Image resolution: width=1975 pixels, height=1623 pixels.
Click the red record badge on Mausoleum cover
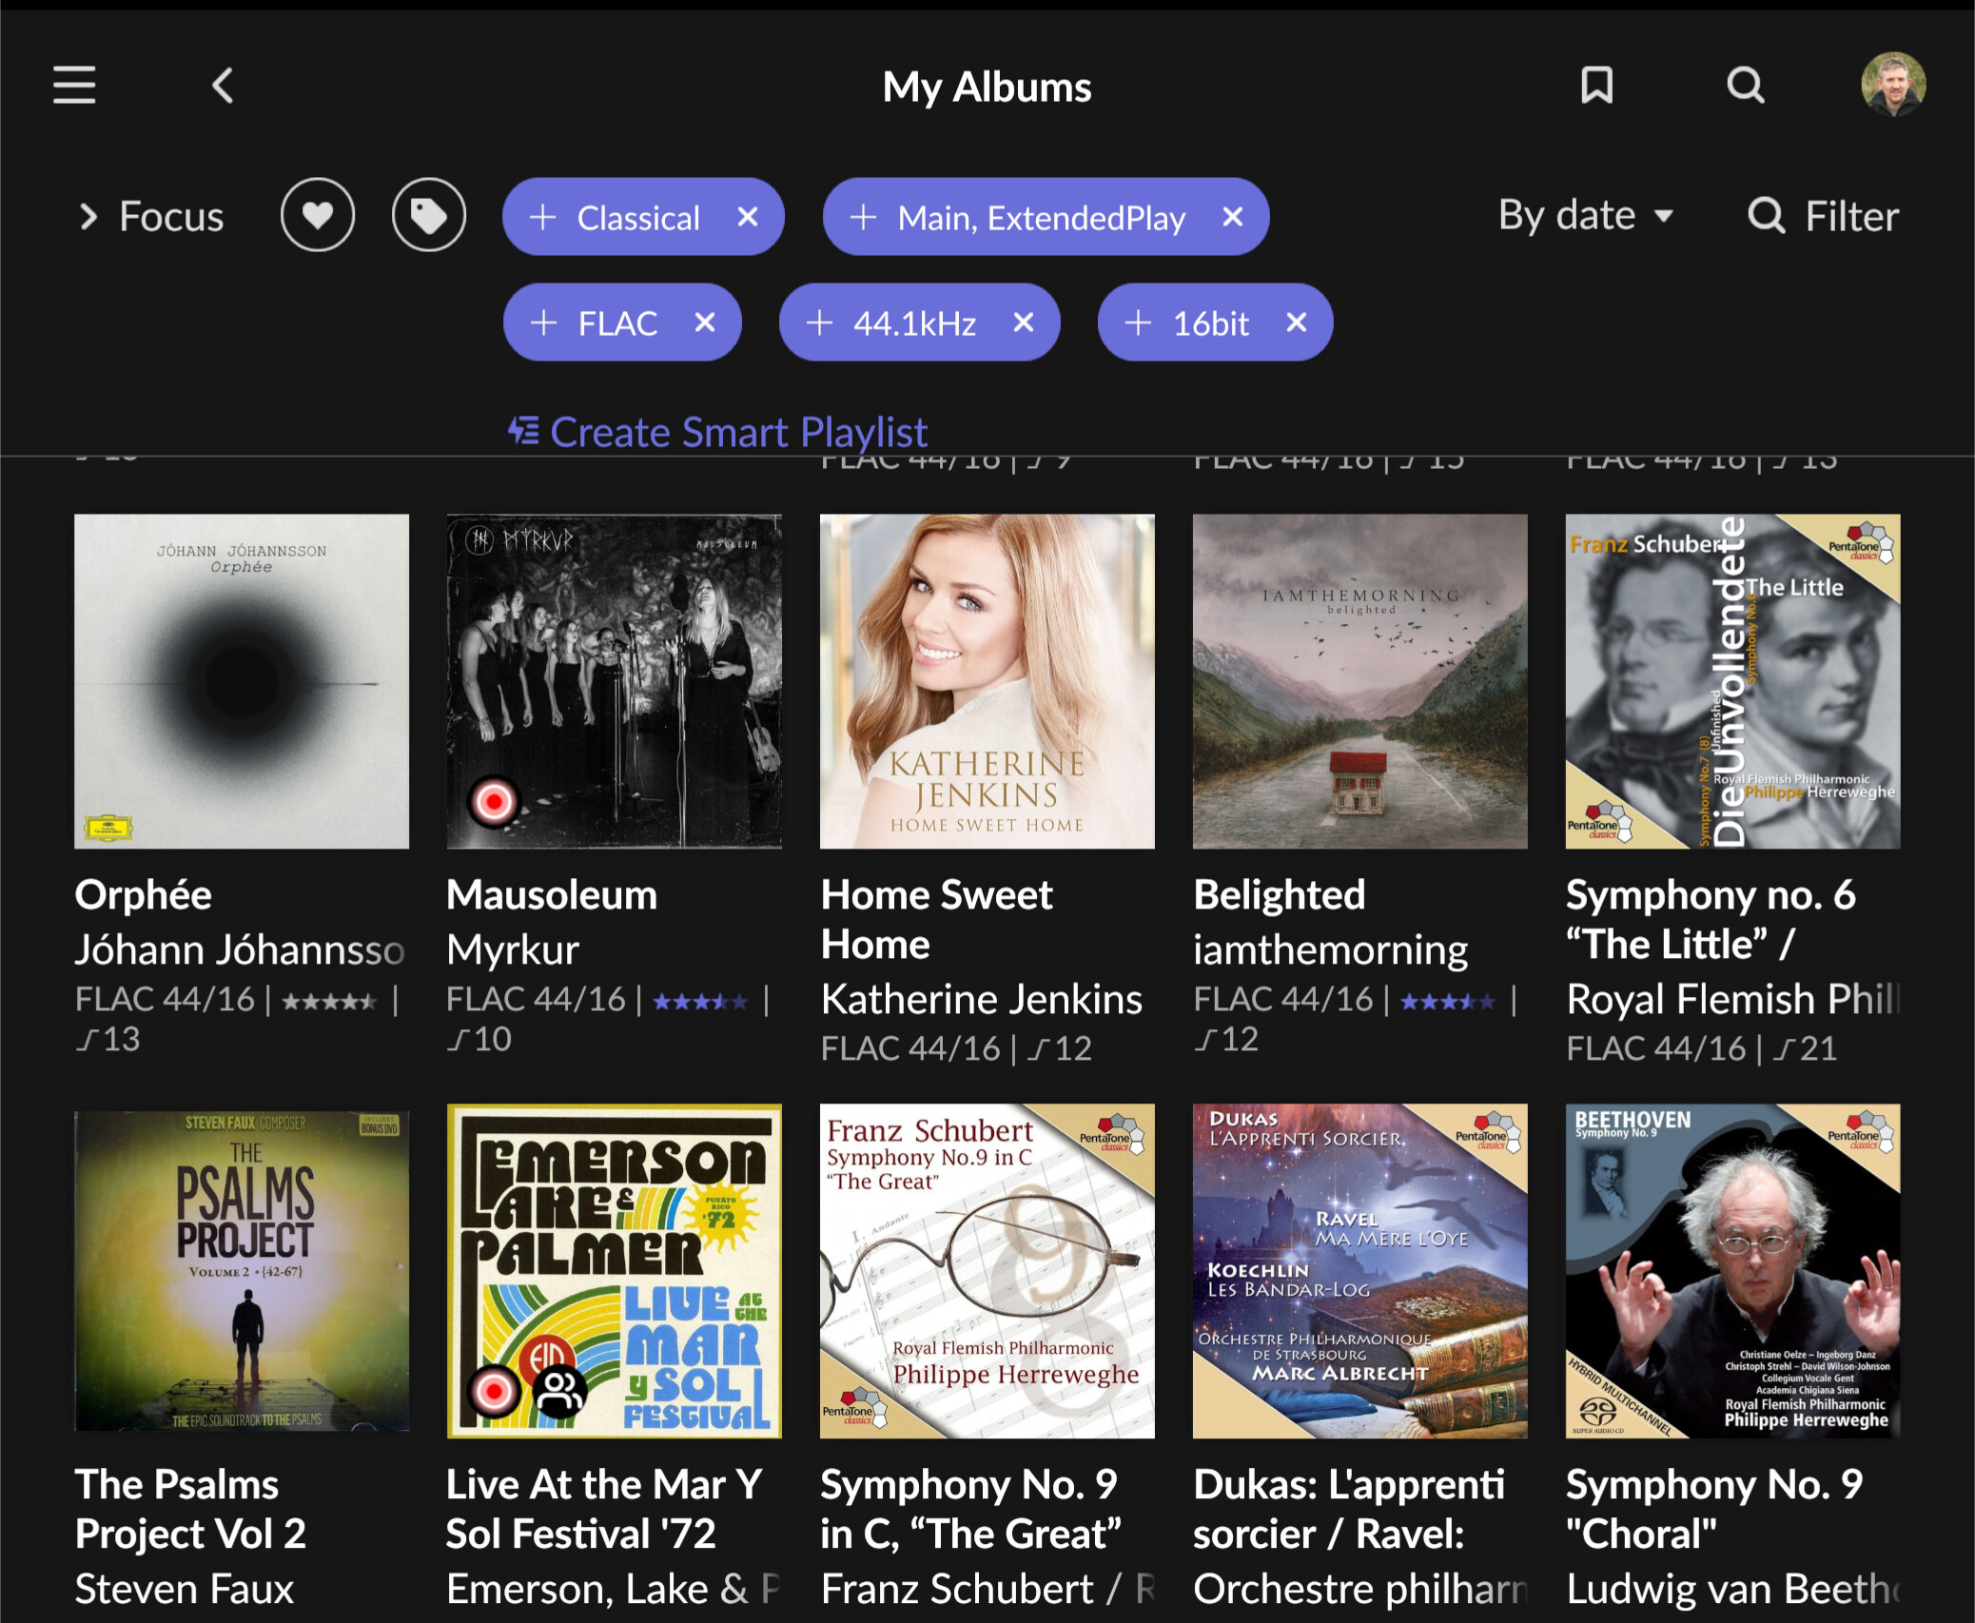pyautogui.click(x=494, y=802)
